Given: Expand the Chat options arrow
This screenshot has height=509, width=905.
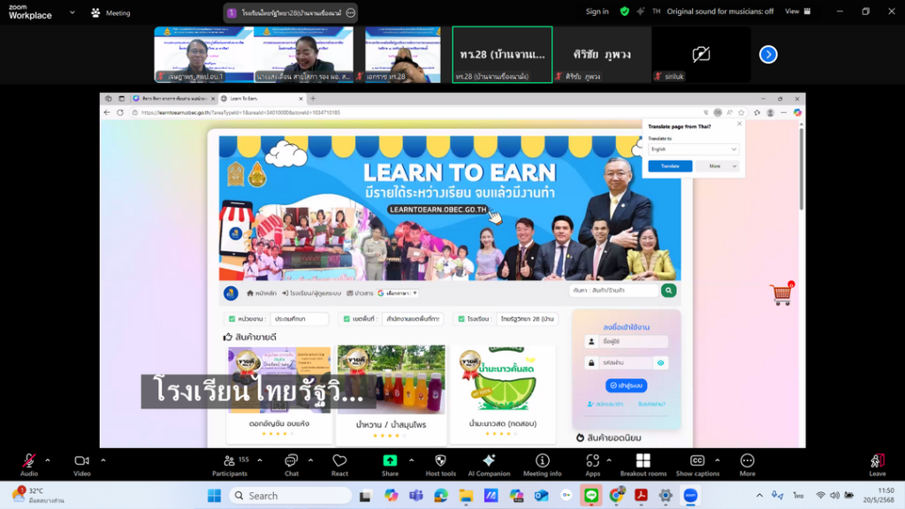Looking at the screenshot, I should 310,460.
